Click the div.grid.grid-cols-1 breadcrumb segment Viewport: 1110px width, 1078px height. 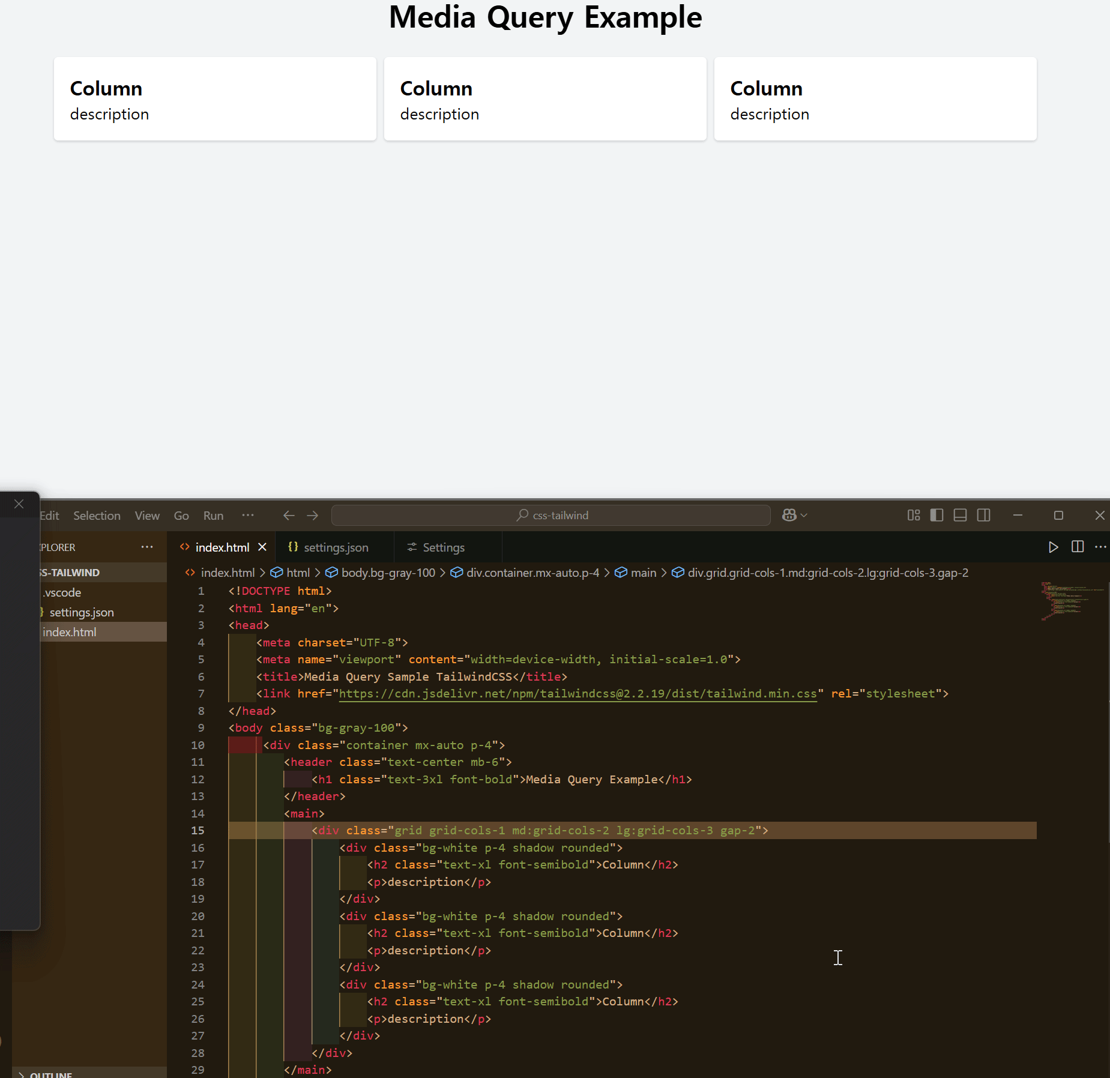[828, 573]
